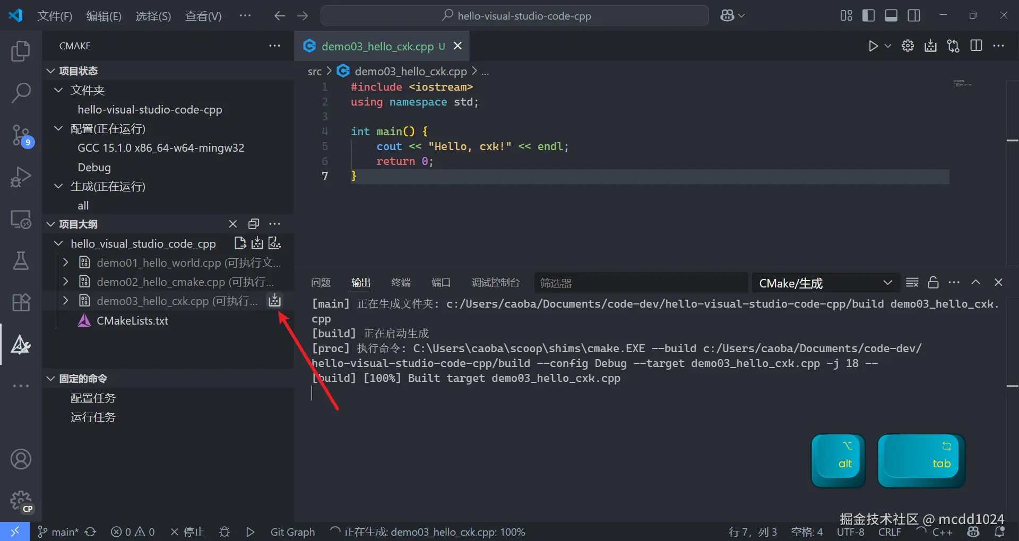Viewport: 1019px width, 541px height.
Task: Go back using the title bar arrow
Action: click(280, 16)
